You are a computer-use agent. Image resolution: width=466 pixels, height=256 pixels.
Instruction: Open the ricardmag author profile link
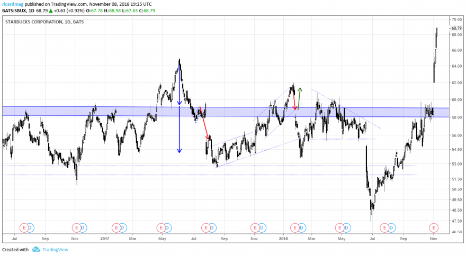tap(13, 4)
